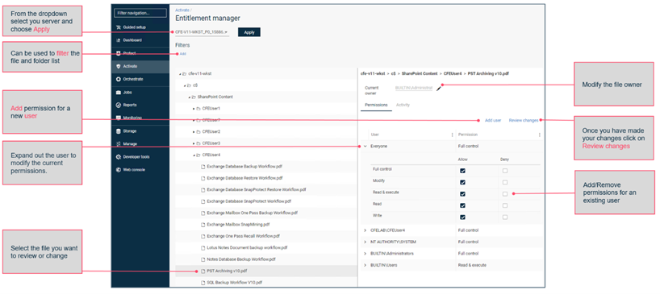Image resolution: width=660 pixels, height=294 pixels.
Task: Click the Add filter link
Action: tap(182, 54)
